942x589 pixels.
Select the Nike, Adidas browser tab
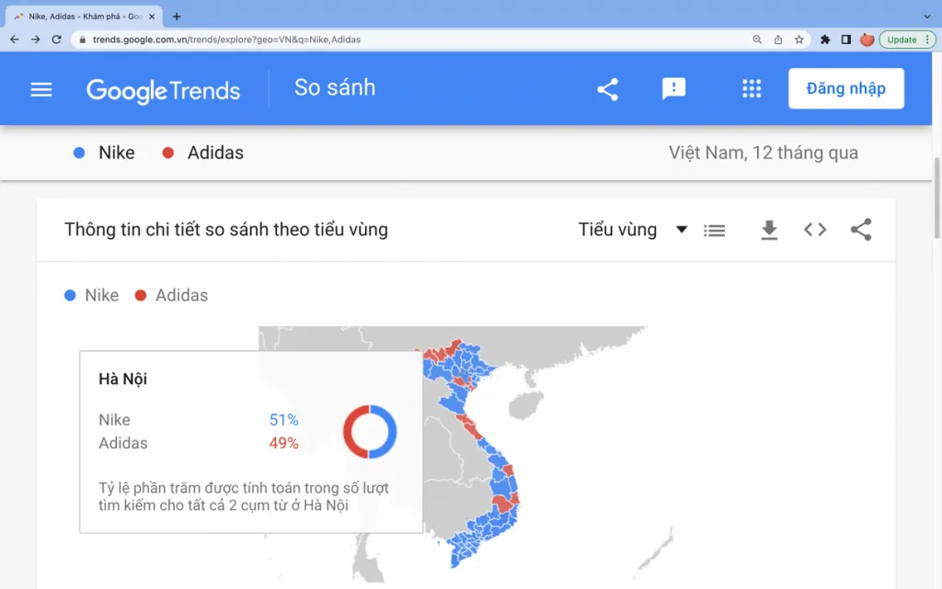click(84, 17)
